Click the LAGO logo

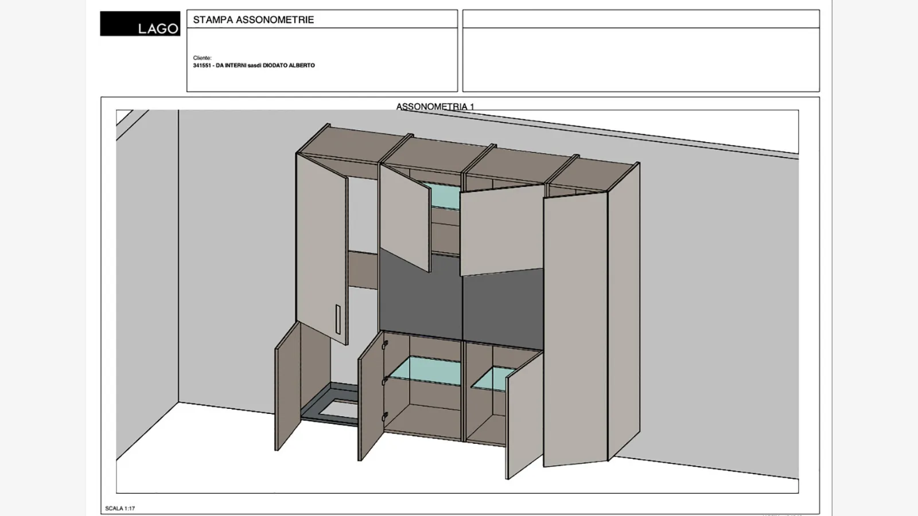point(140,24)
